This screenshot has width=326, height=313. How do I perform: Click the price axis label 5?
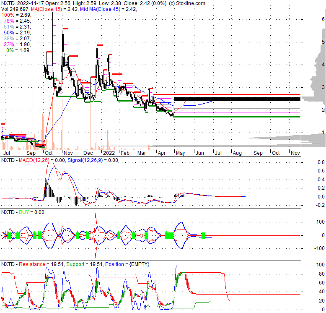click(x=323, y=42)
